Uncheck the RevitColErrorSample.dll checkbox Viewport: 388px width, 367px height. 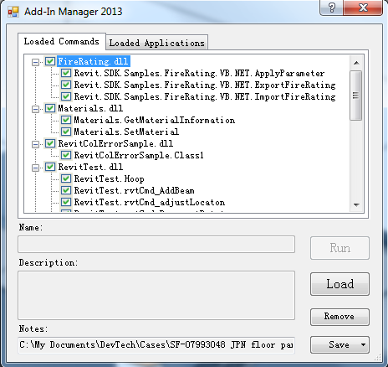[x=50, y=143]
